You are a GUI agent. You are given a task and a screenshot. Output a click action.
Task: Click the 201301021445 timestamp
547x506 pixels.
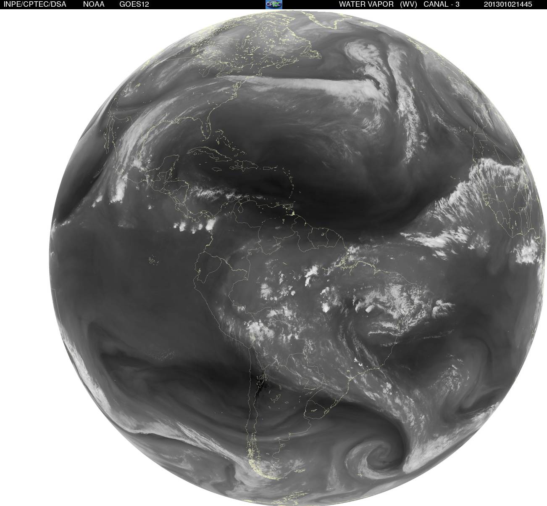pos(508,4)
